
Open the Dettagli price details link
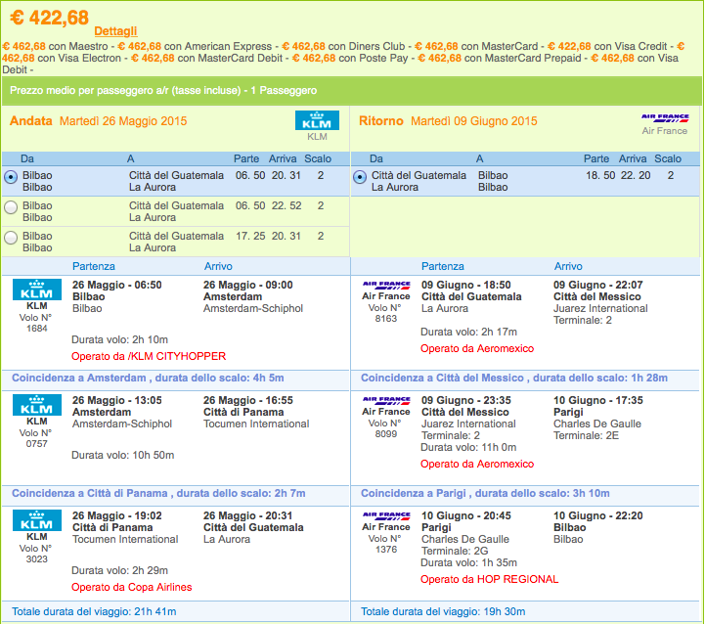tap(115, 31)
